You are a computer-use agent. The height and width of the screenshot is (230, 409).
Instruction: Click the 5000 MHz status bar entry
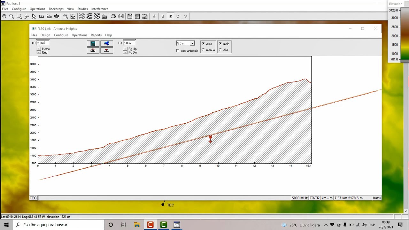[300, 198]
